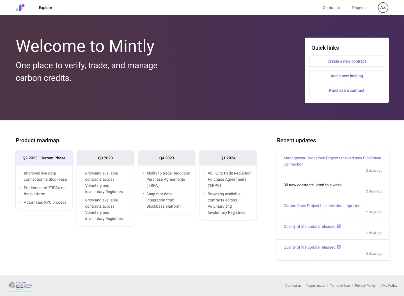Click the Recent updates heading
The width and height of the screenshot is (404, 296).
(x=296, y=140)
